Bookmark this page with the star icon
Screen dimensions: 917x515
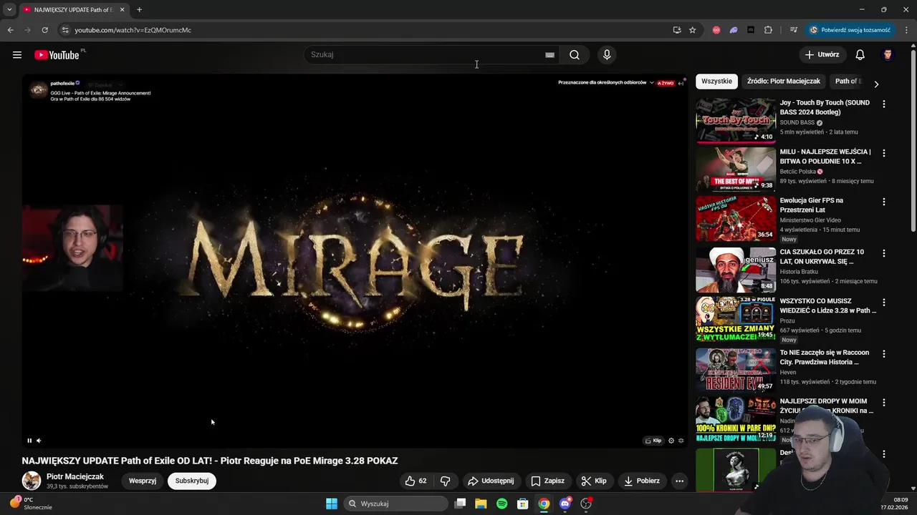click(692, 30)
